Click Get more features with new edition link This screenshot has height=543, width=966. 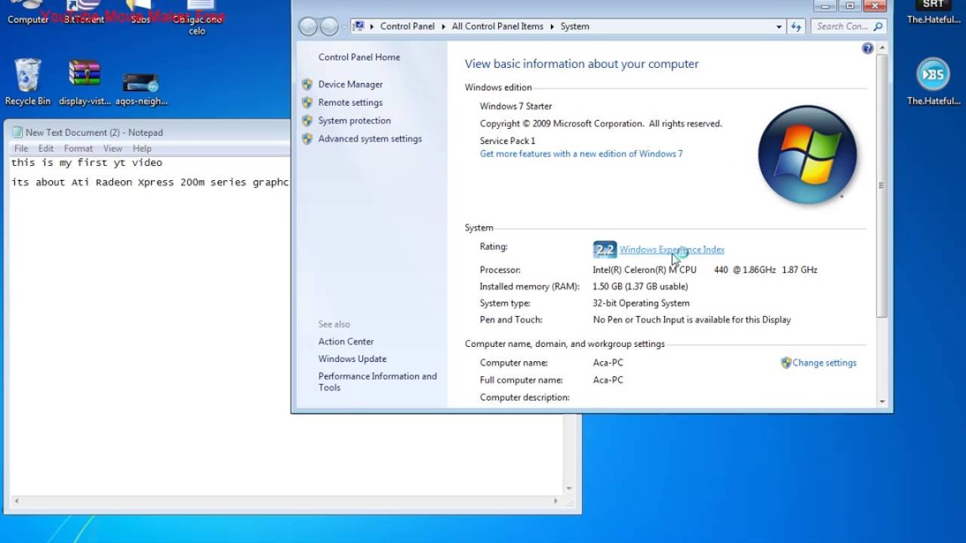tap(581, 154)
